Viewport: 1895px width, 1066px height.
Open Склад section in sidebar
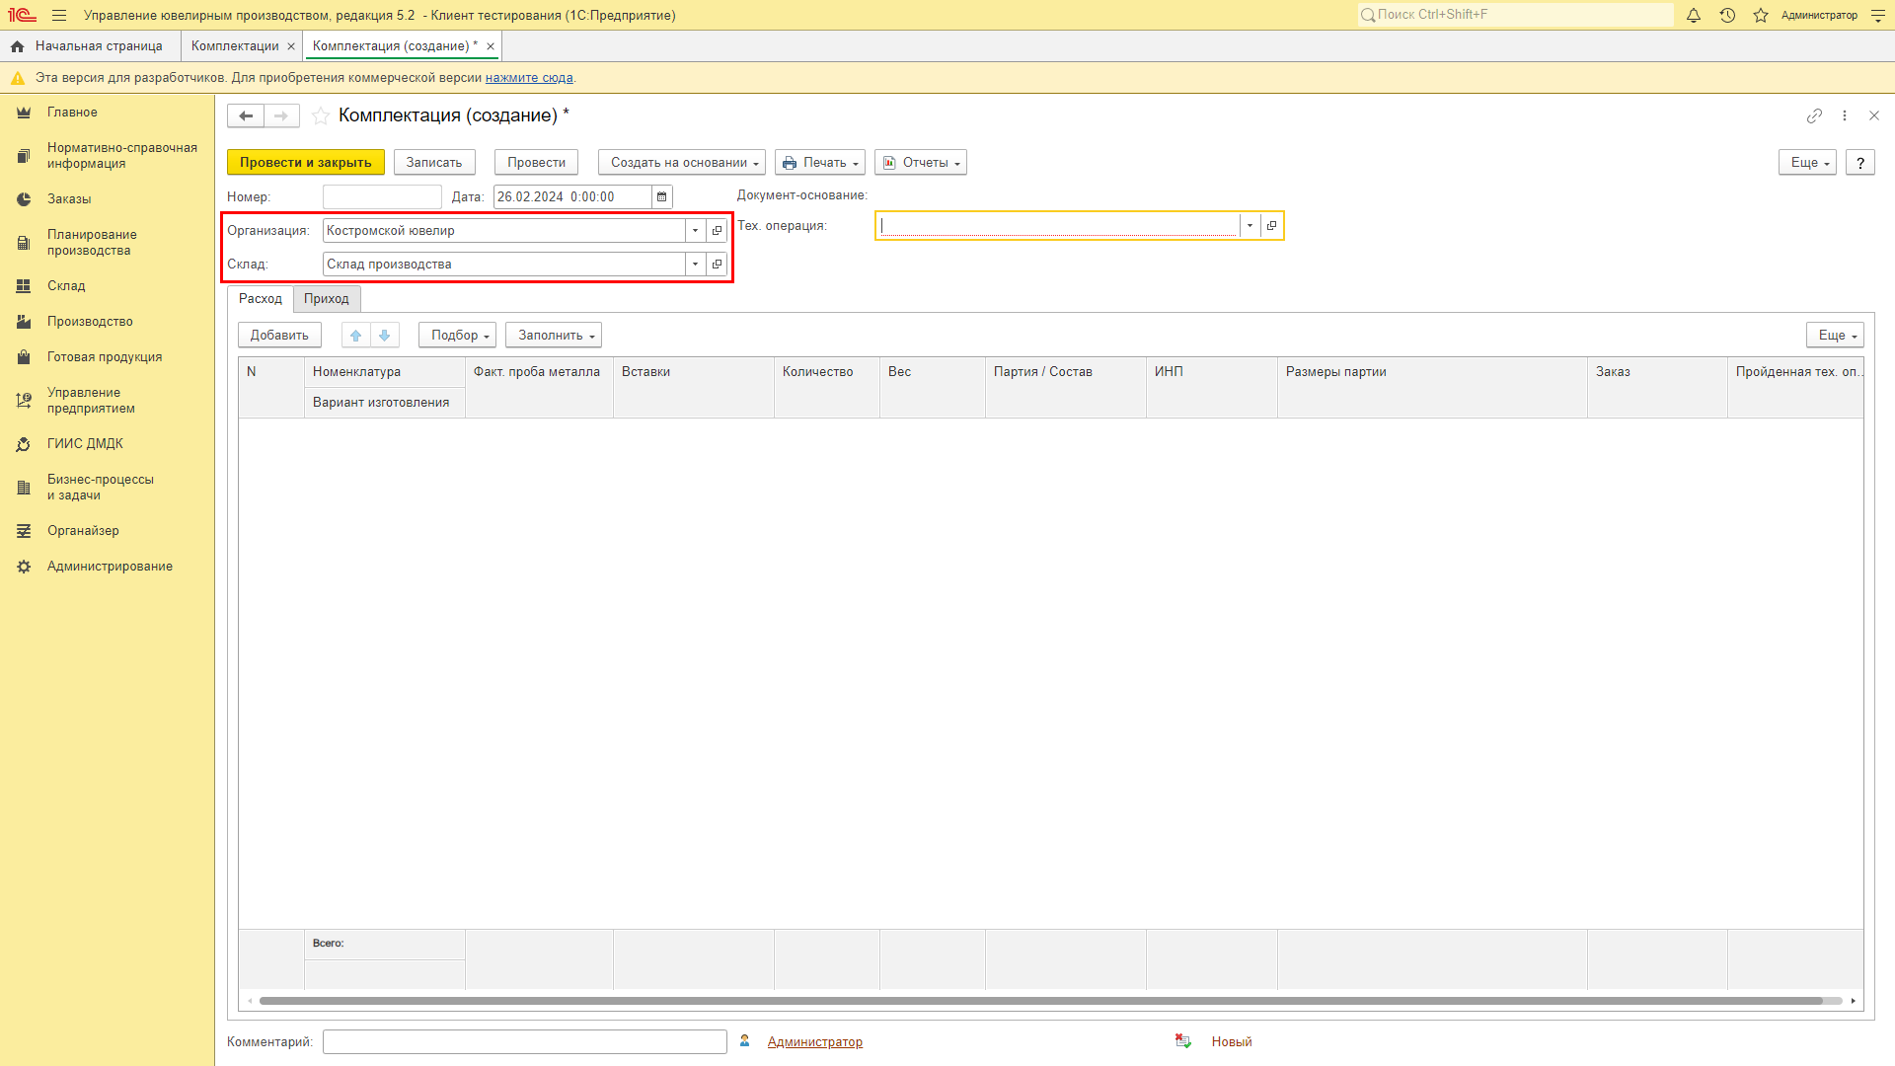pyautogui.click(x=66, y=286)
